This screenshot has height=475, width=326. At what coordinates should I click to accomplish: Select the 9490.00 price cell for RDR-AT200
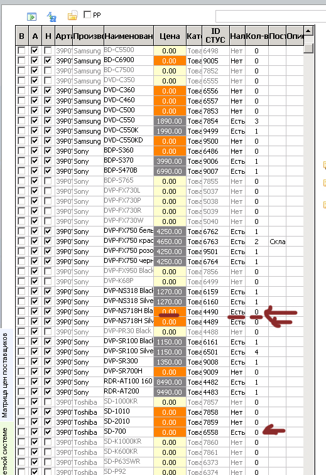pyautogui.click(x=170, y=392)
